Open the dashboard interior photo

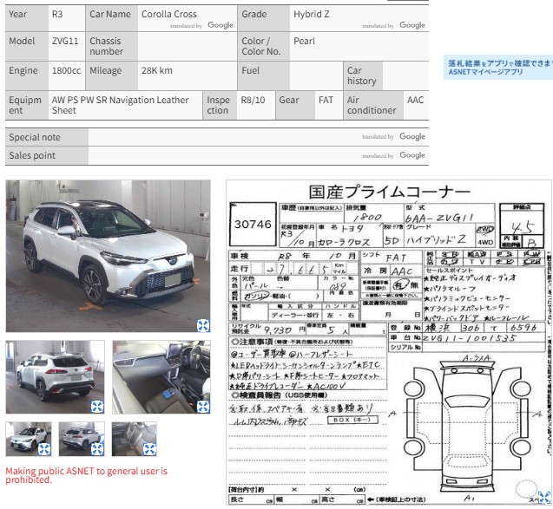(x=161, y=377)
